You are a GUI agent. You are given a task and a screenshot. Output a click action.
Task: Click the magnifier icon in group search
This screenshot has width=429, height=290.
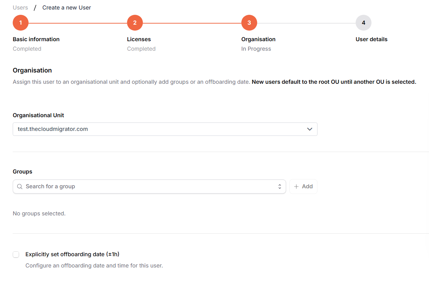(x=20, y=187)
